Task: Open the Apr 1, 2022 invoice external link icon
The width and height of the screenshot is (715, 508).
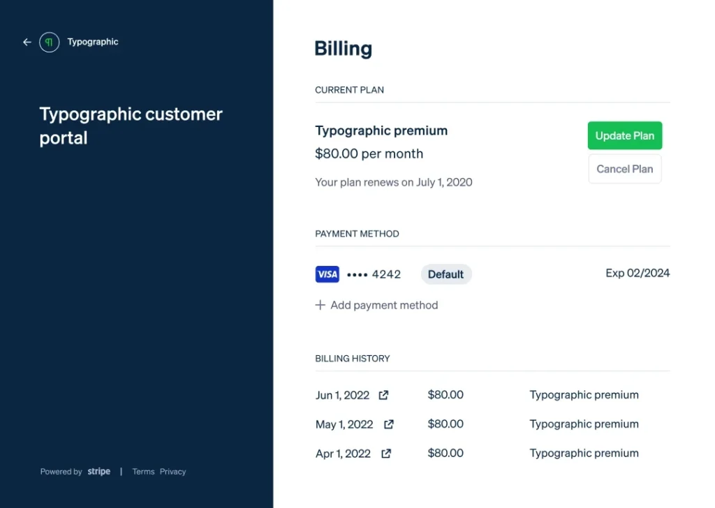Action: [385, 453]
